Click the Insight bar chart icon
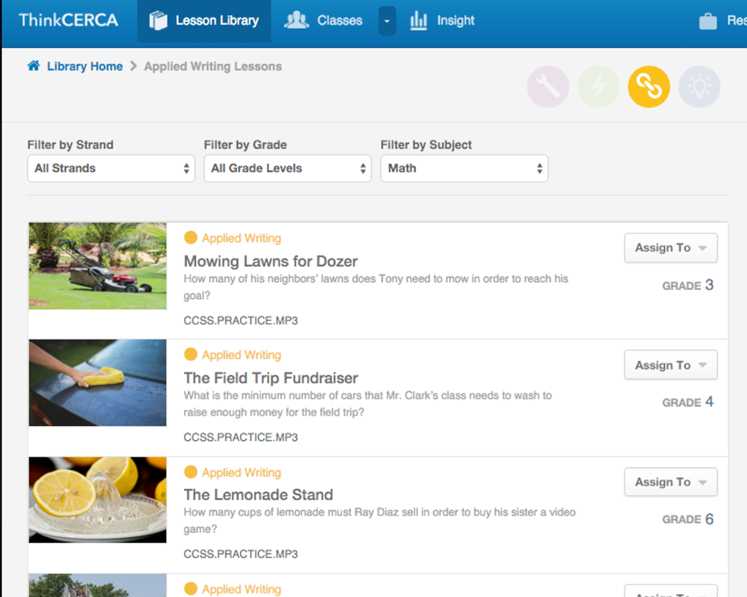The width and height of the screenshot is (747, 597). (418, 20)
